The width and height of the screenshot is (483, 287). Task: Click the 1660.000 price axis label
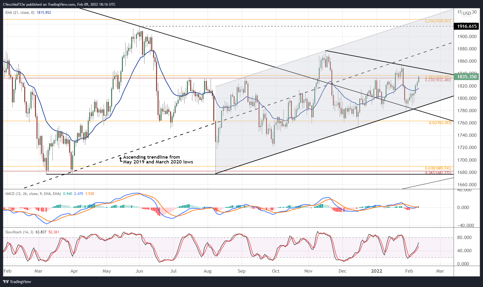(467, 185)
